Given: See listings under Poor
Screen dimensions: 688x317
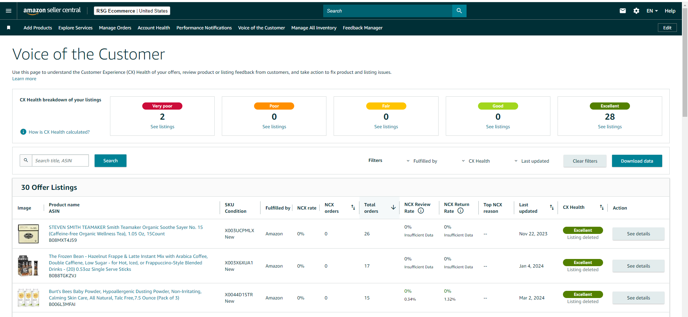Looking at the screenshot, I should click(x=274, y=127).
